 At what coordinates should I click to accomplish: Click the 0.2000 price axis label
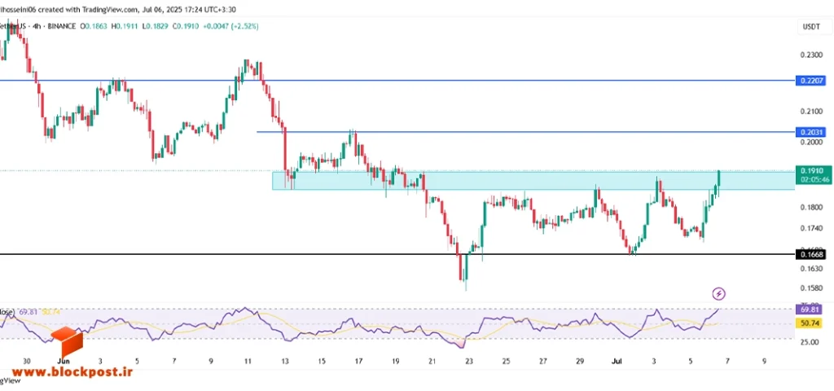pos(810,142)
